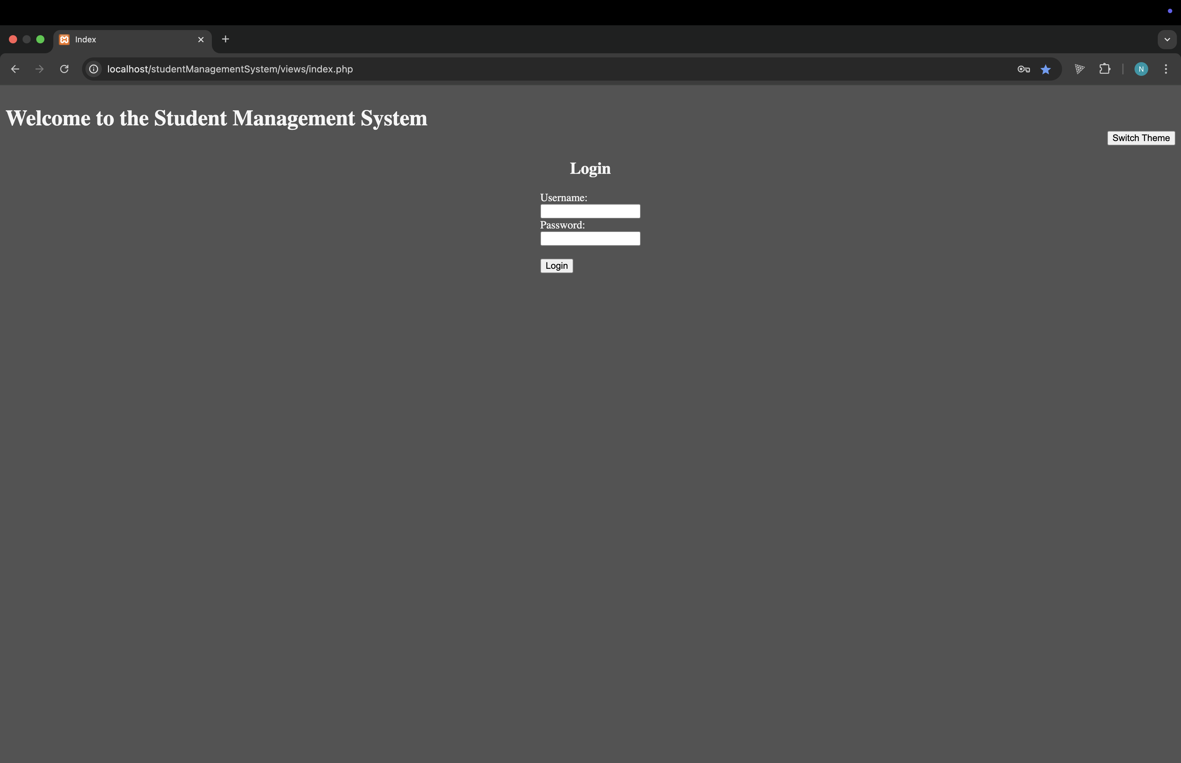
Task: Open the Extensions puzzle icon
Action: pos(1105,69)
